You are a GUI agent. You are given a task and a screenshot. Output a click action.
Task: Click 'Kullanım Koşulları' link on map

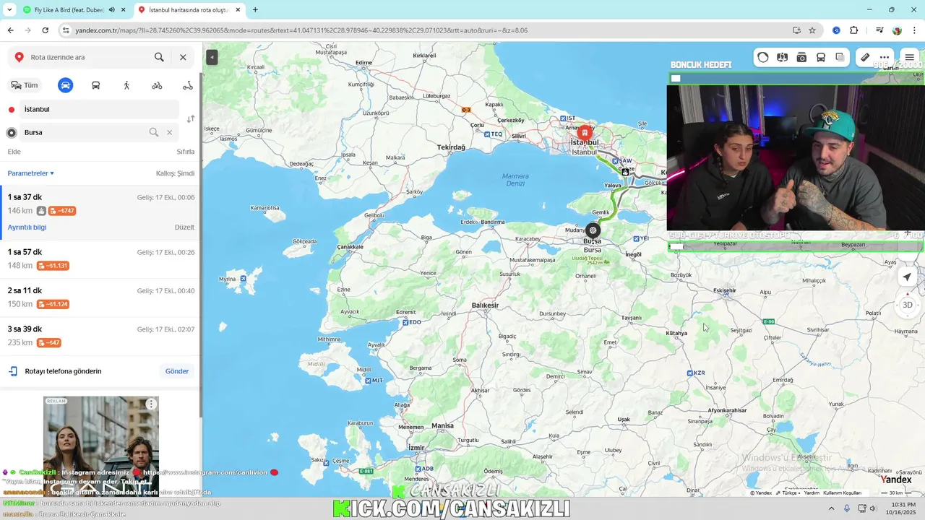[843, 493]
